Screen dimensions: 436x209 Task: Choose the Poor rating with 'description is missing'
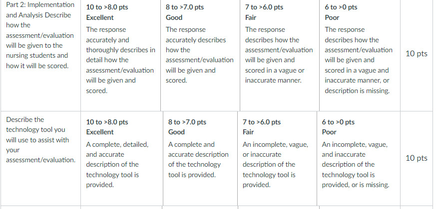[360, 55]
